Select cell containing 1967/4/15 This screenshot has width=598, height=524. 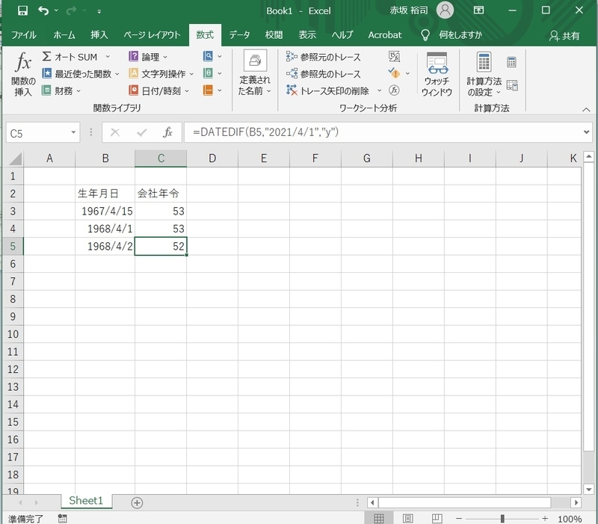[x=105, y=211]
